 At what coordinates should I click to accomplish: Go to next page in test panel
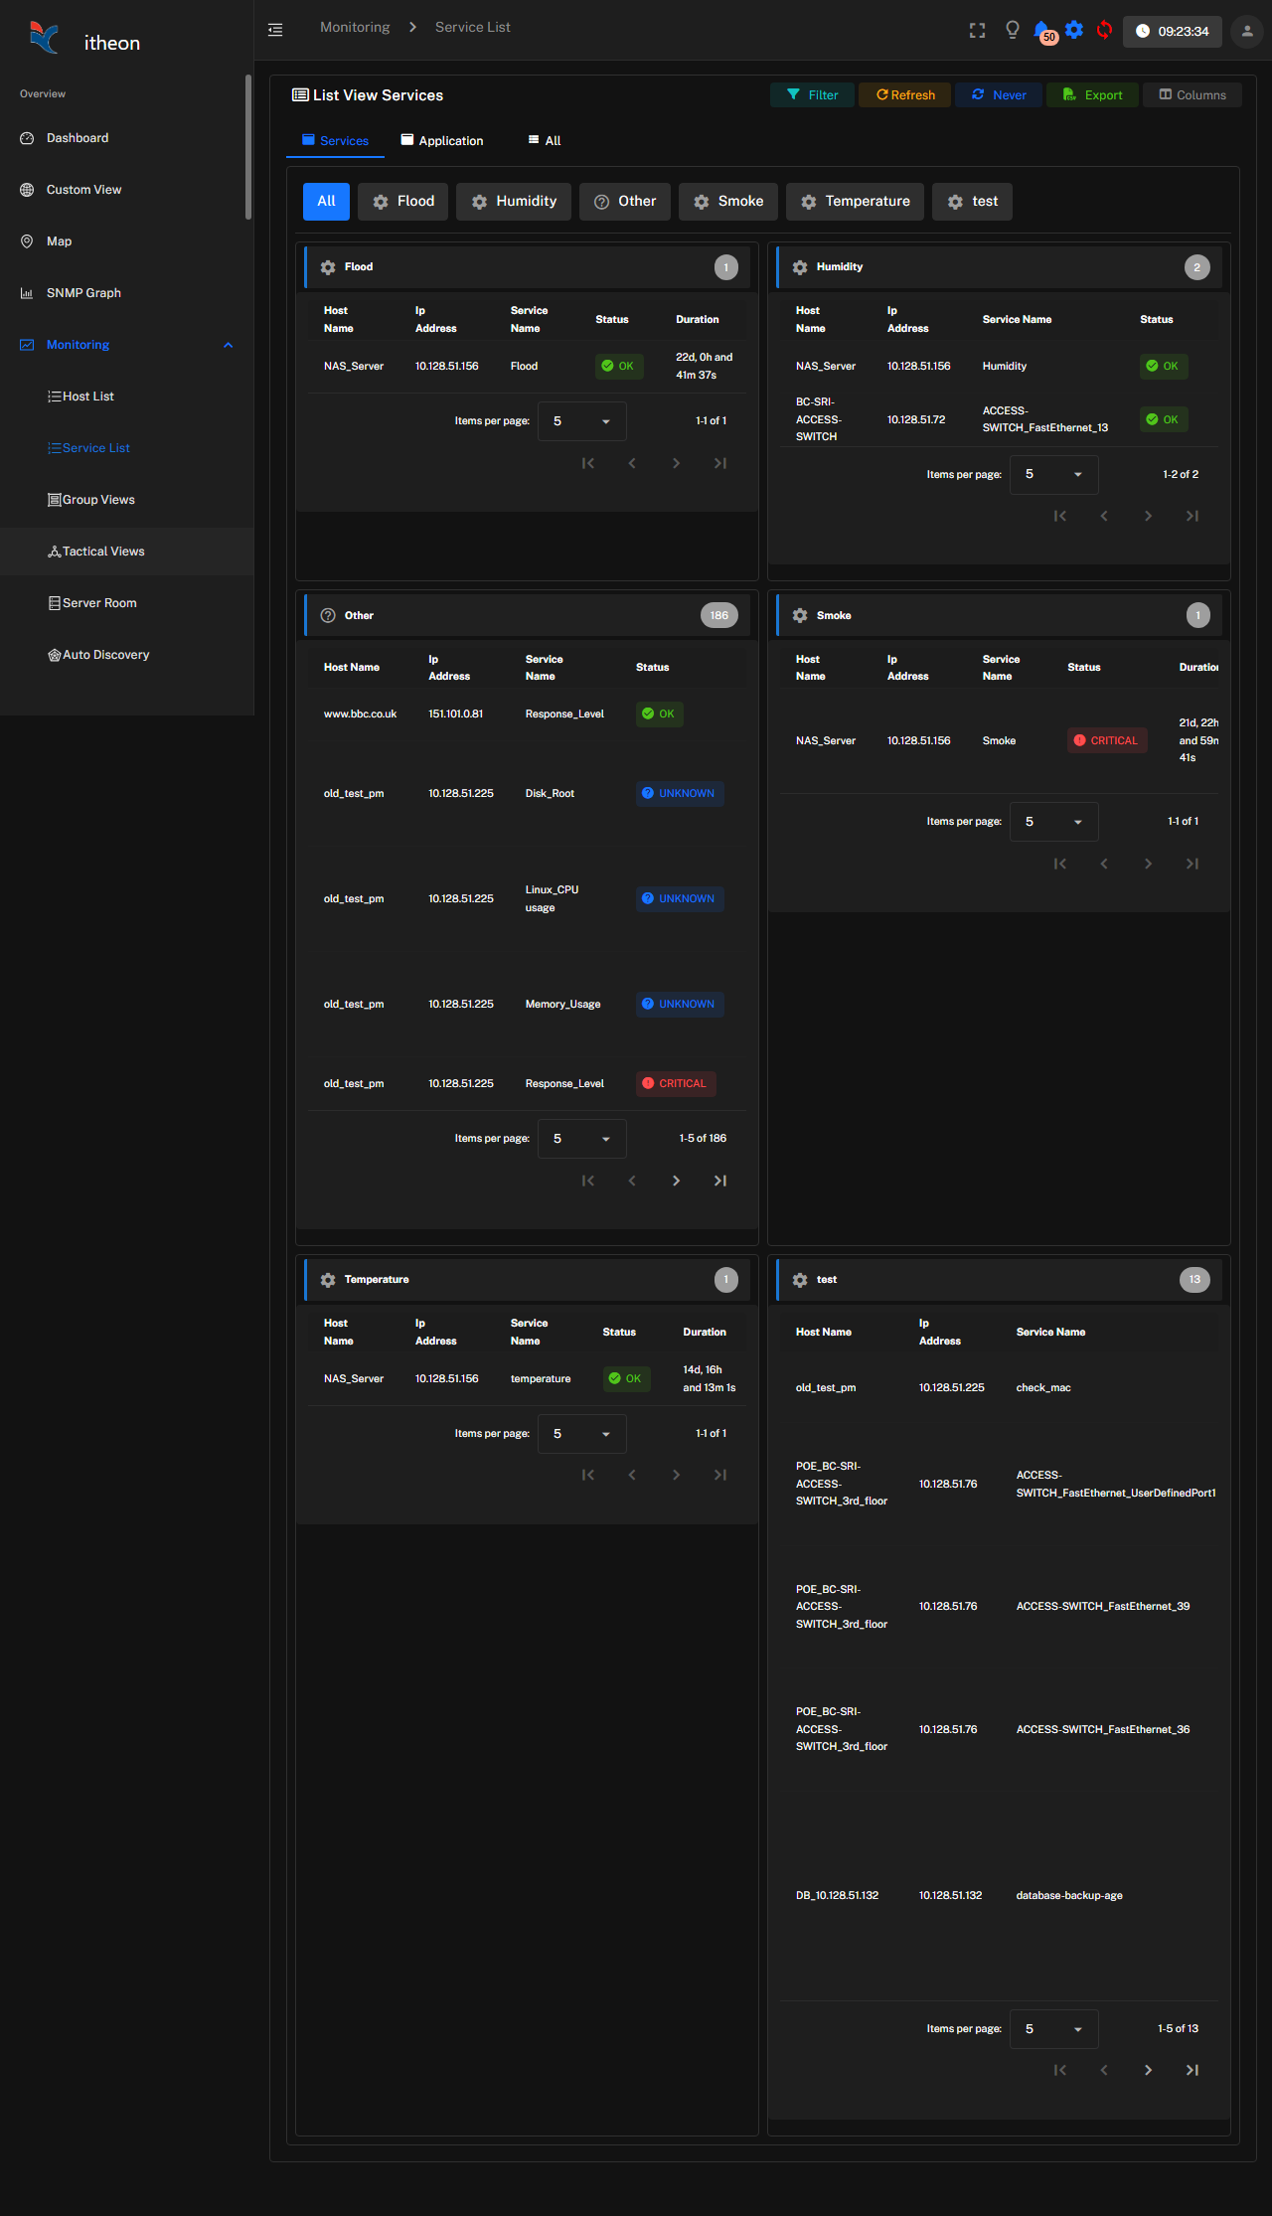tap(1149, 2070)
